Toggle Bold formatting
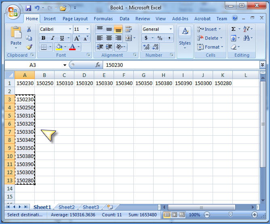The width and height of the screenshot is (270, 224). click(43, 38)
